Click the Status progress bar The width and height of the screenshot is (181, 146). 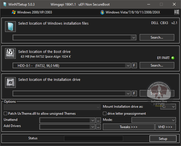(x=94, y=138)
